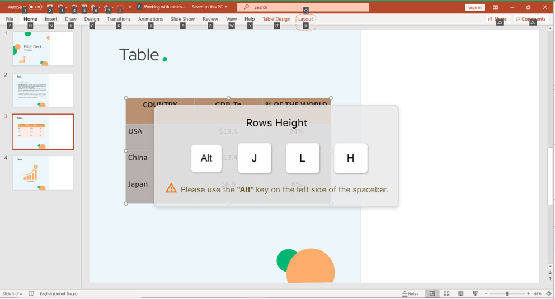The height and width of the screenshot is (299, 555).
Task: Open Ribbon Display Options icon
Action: click(x=495, y=7)
